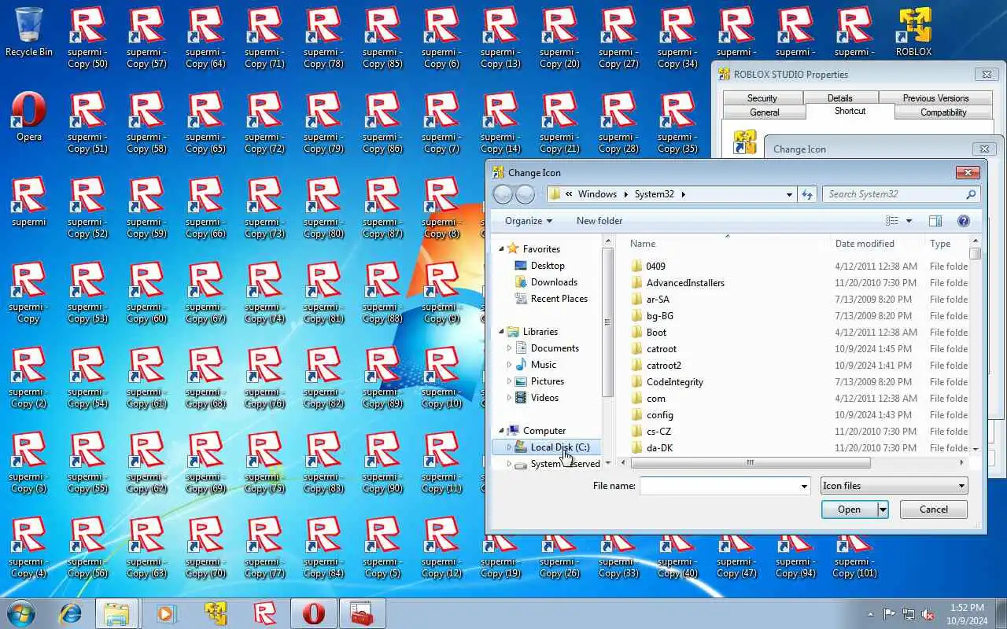Open Windows Explorer from the taskbar

(116, 613)
